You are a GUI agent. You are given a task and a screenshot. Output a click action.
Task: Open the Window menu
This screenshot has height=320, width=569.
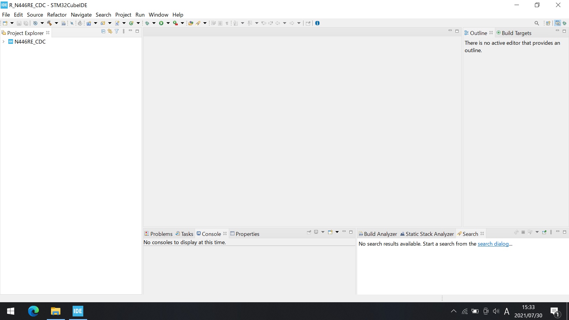[x=159, y=15]
